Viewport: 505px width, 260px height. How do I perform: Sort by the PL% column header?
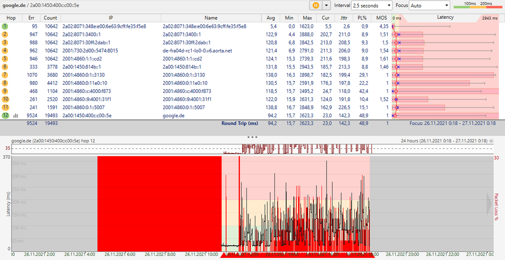pyautogui.click(x=362, y=18)
